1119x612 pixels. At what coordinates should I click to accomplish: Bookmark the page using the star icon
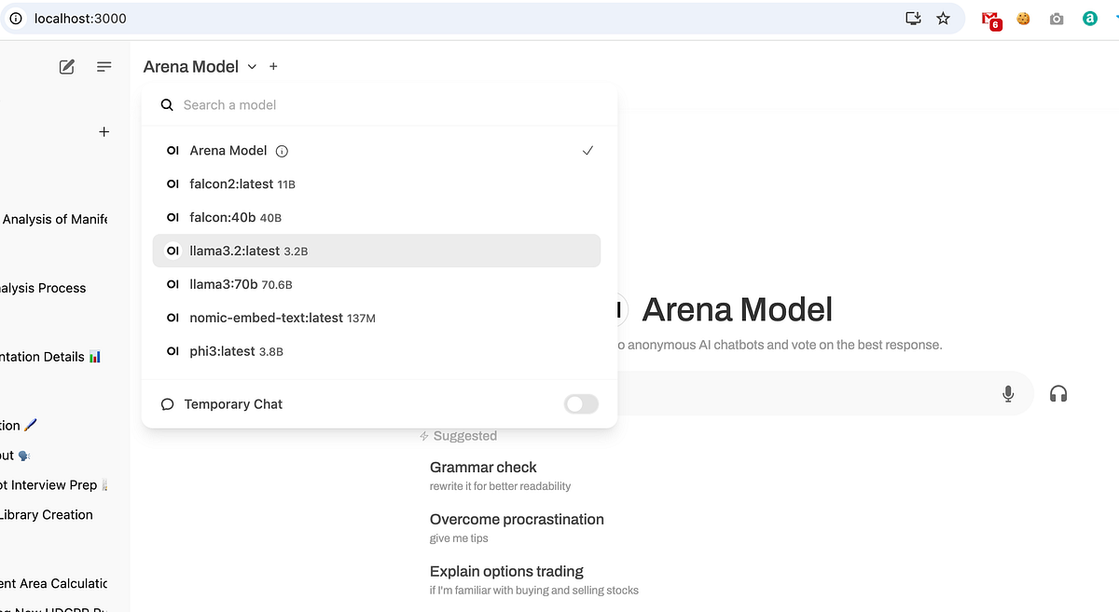[x=943, y=18]
